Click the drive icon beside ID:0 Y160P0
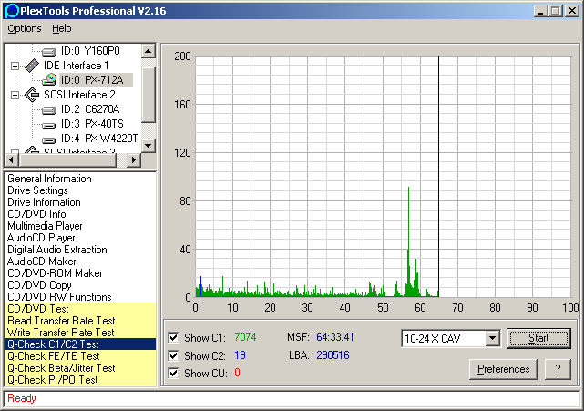The image size is (584, 411). pos(49,51)
